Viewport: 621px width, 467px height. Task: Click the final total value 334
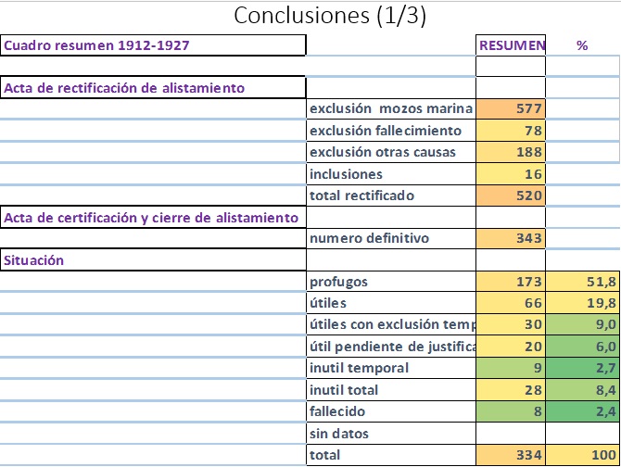(511, 455)
